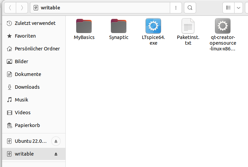Switch to list view icon
Screen dimensions: 248x167
click(228, 8)
